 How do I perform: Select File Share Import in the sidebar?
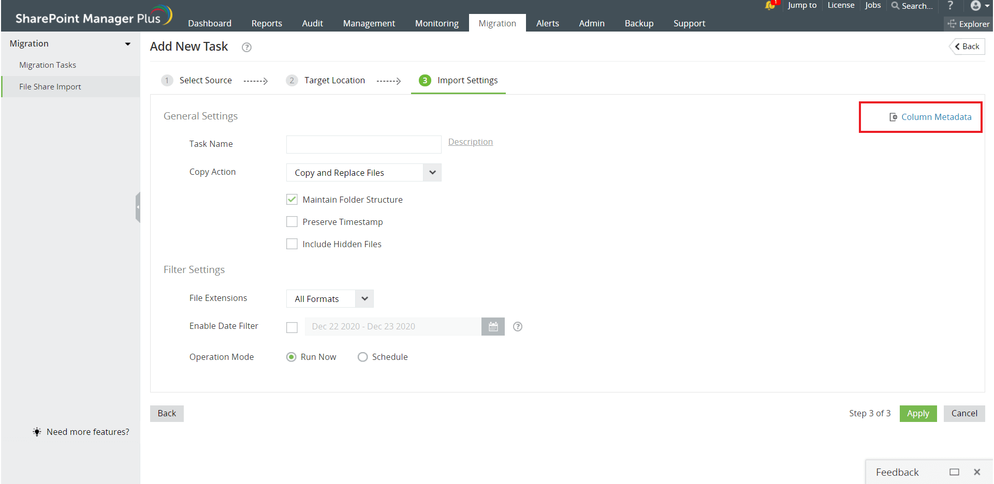point(70,87)
